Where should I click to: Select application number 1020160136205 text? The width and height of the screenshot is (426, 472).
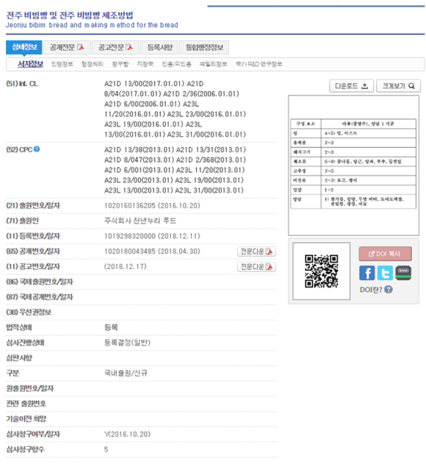pyautogui.click(x=130, y=206)
